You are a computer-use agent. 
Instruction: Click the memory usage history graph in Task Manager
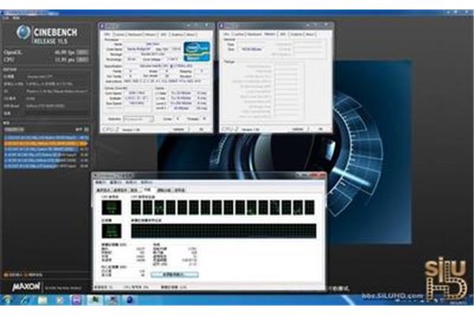point(224,231)
